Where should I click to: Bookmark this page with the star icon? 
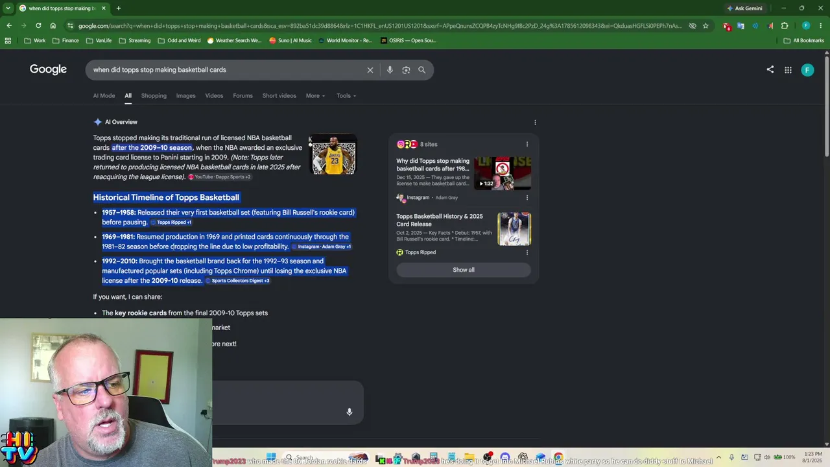coord(705,26)
